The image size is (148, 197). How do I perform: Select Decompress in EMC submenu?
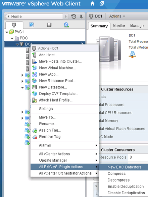(x=124, y=180)
